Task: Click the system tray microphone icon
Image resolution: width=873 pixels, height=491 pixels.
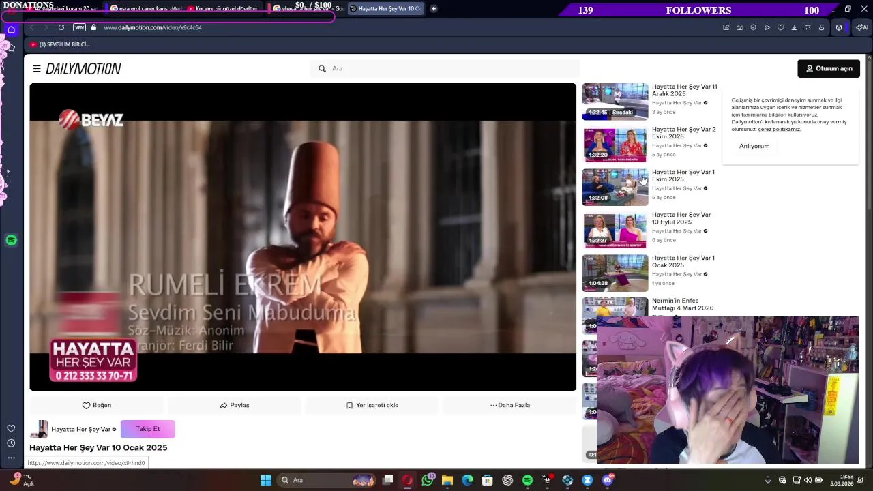Action: click(768, 480)
